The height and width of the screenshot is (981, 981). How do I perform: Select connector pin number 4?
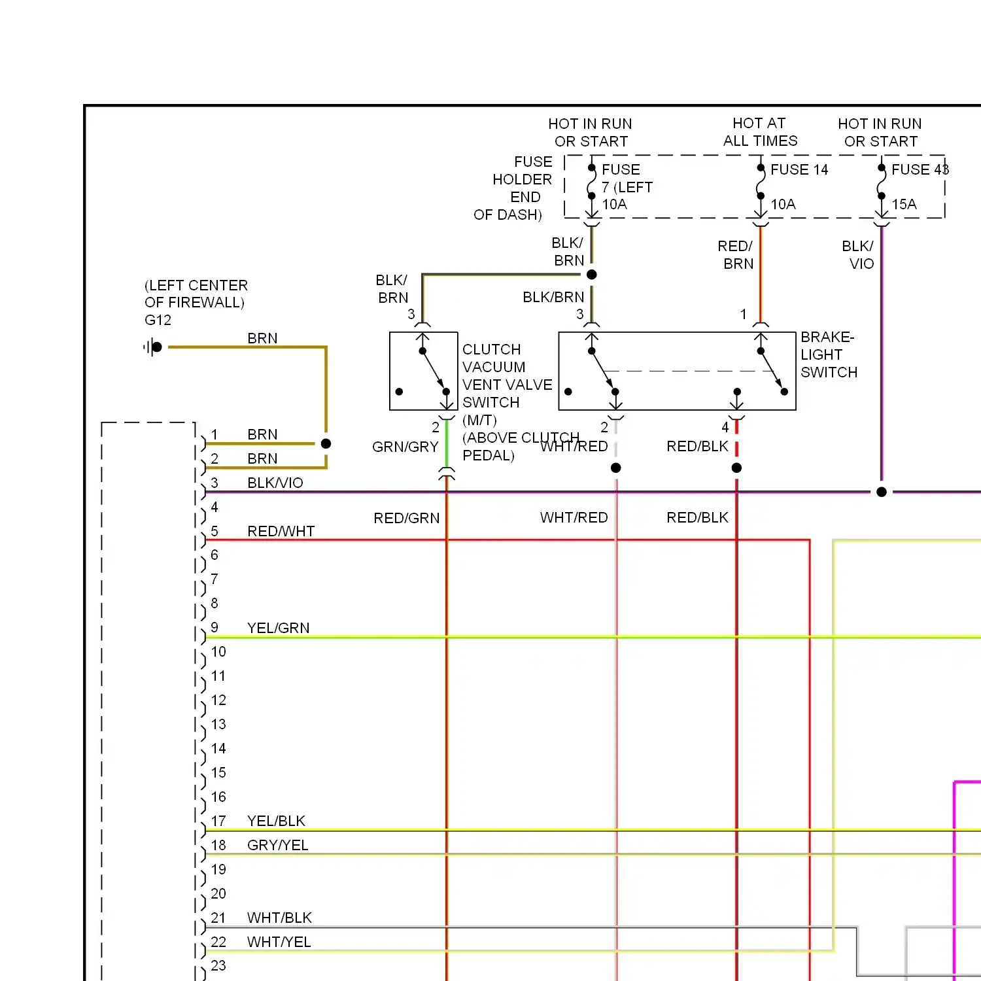point(215,507)
